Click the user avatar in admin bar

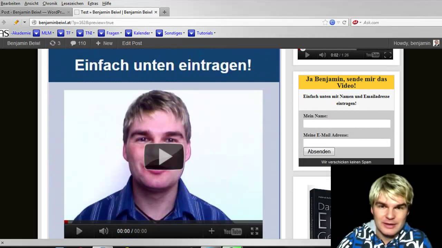tap(436, 43)
